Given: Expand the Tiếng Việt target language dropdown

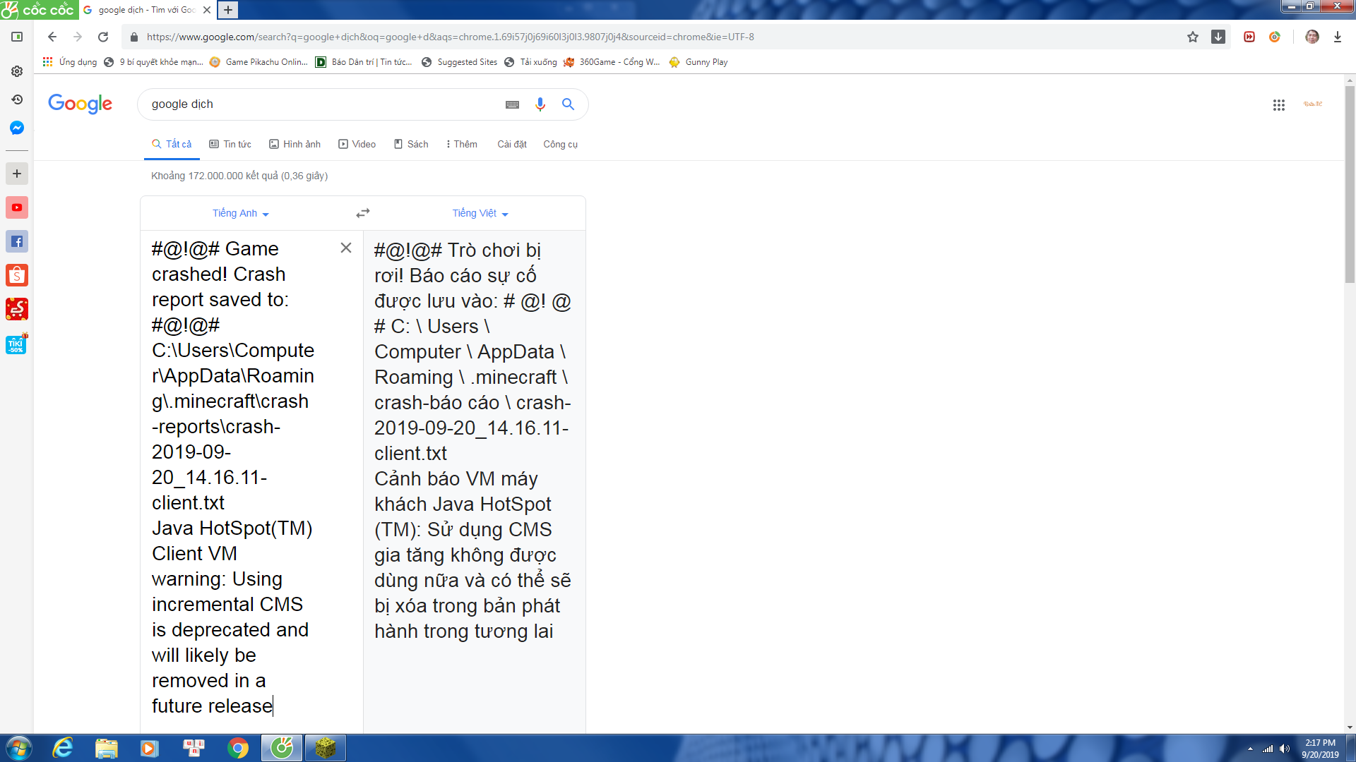Looking at the screenshot, I should [x=480, y=213].
